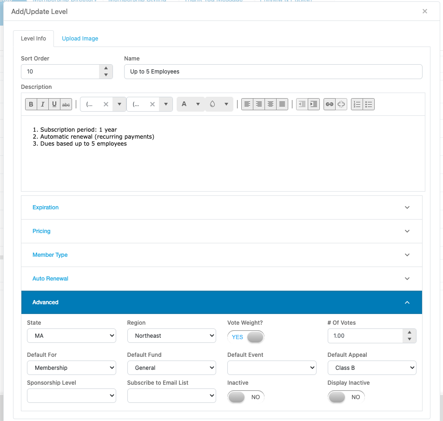The width and height of the screenshot is (443, 421).
Task: Switch to the Level Info tab
Action: (33, 39)
